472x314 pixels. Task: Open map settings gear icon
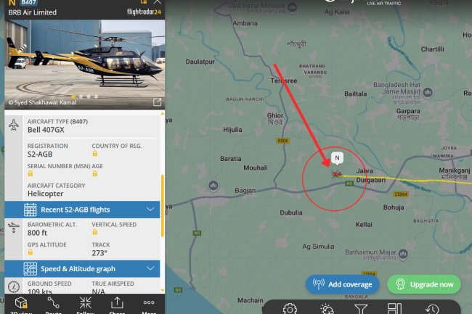point(290,310)
